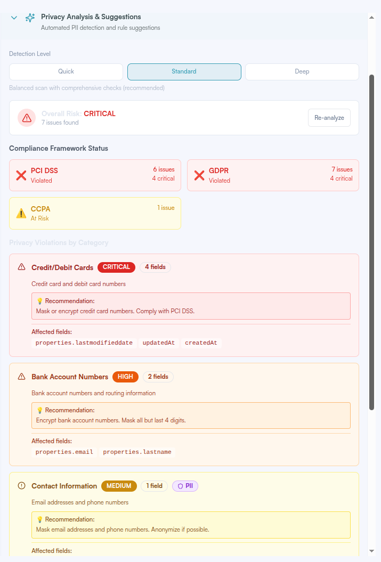Click the yellow warning icon on CCPA
This screenshot has width=381, height=562.
pos(21,214)
